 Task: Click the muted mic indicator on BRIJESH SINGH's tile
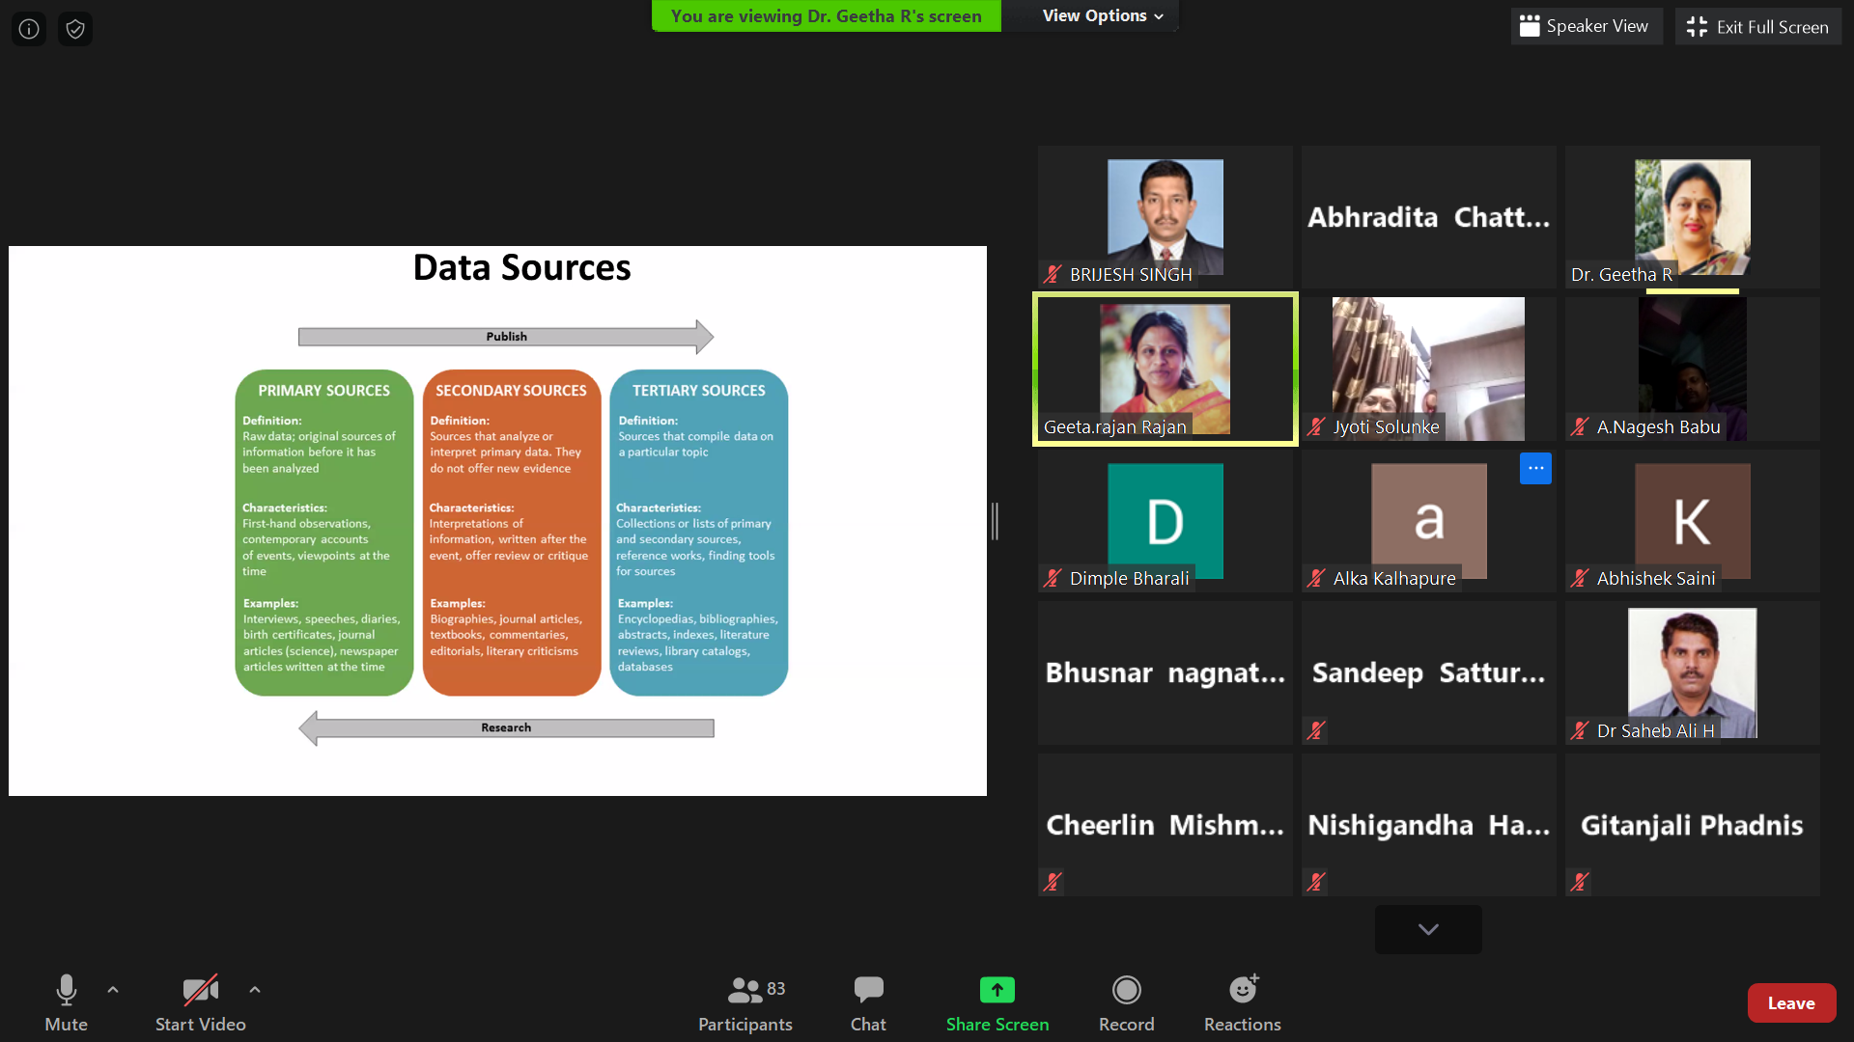1052,274
